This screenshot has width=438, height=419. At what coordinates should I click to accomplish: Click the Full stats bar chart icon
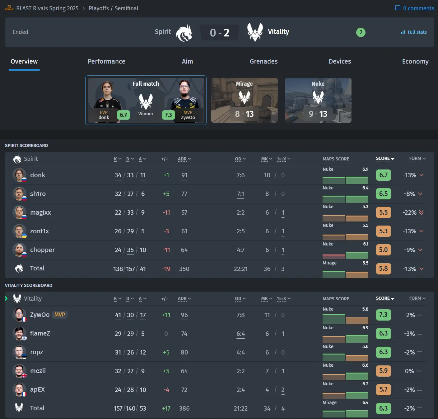click(403, 32)
